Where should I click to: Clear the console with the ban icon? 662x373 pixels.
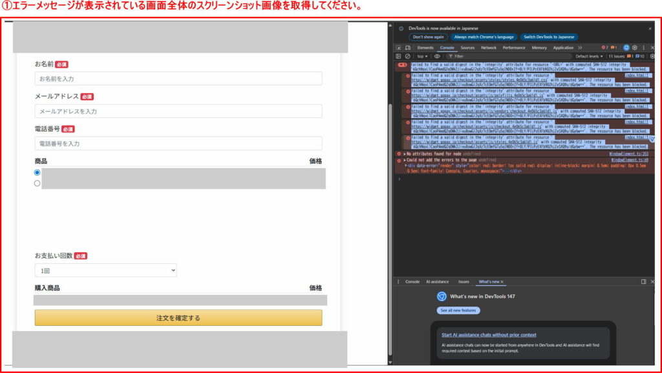[x=407, y=56]
